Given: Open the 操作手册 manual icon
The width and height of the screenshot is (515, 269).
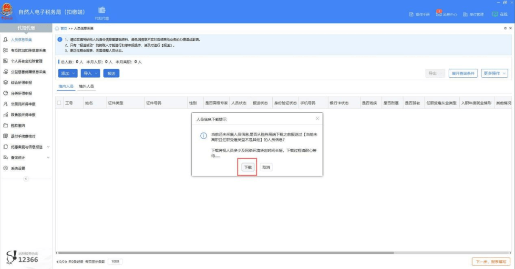Looking at the screenshot, I should coord(411,14).
